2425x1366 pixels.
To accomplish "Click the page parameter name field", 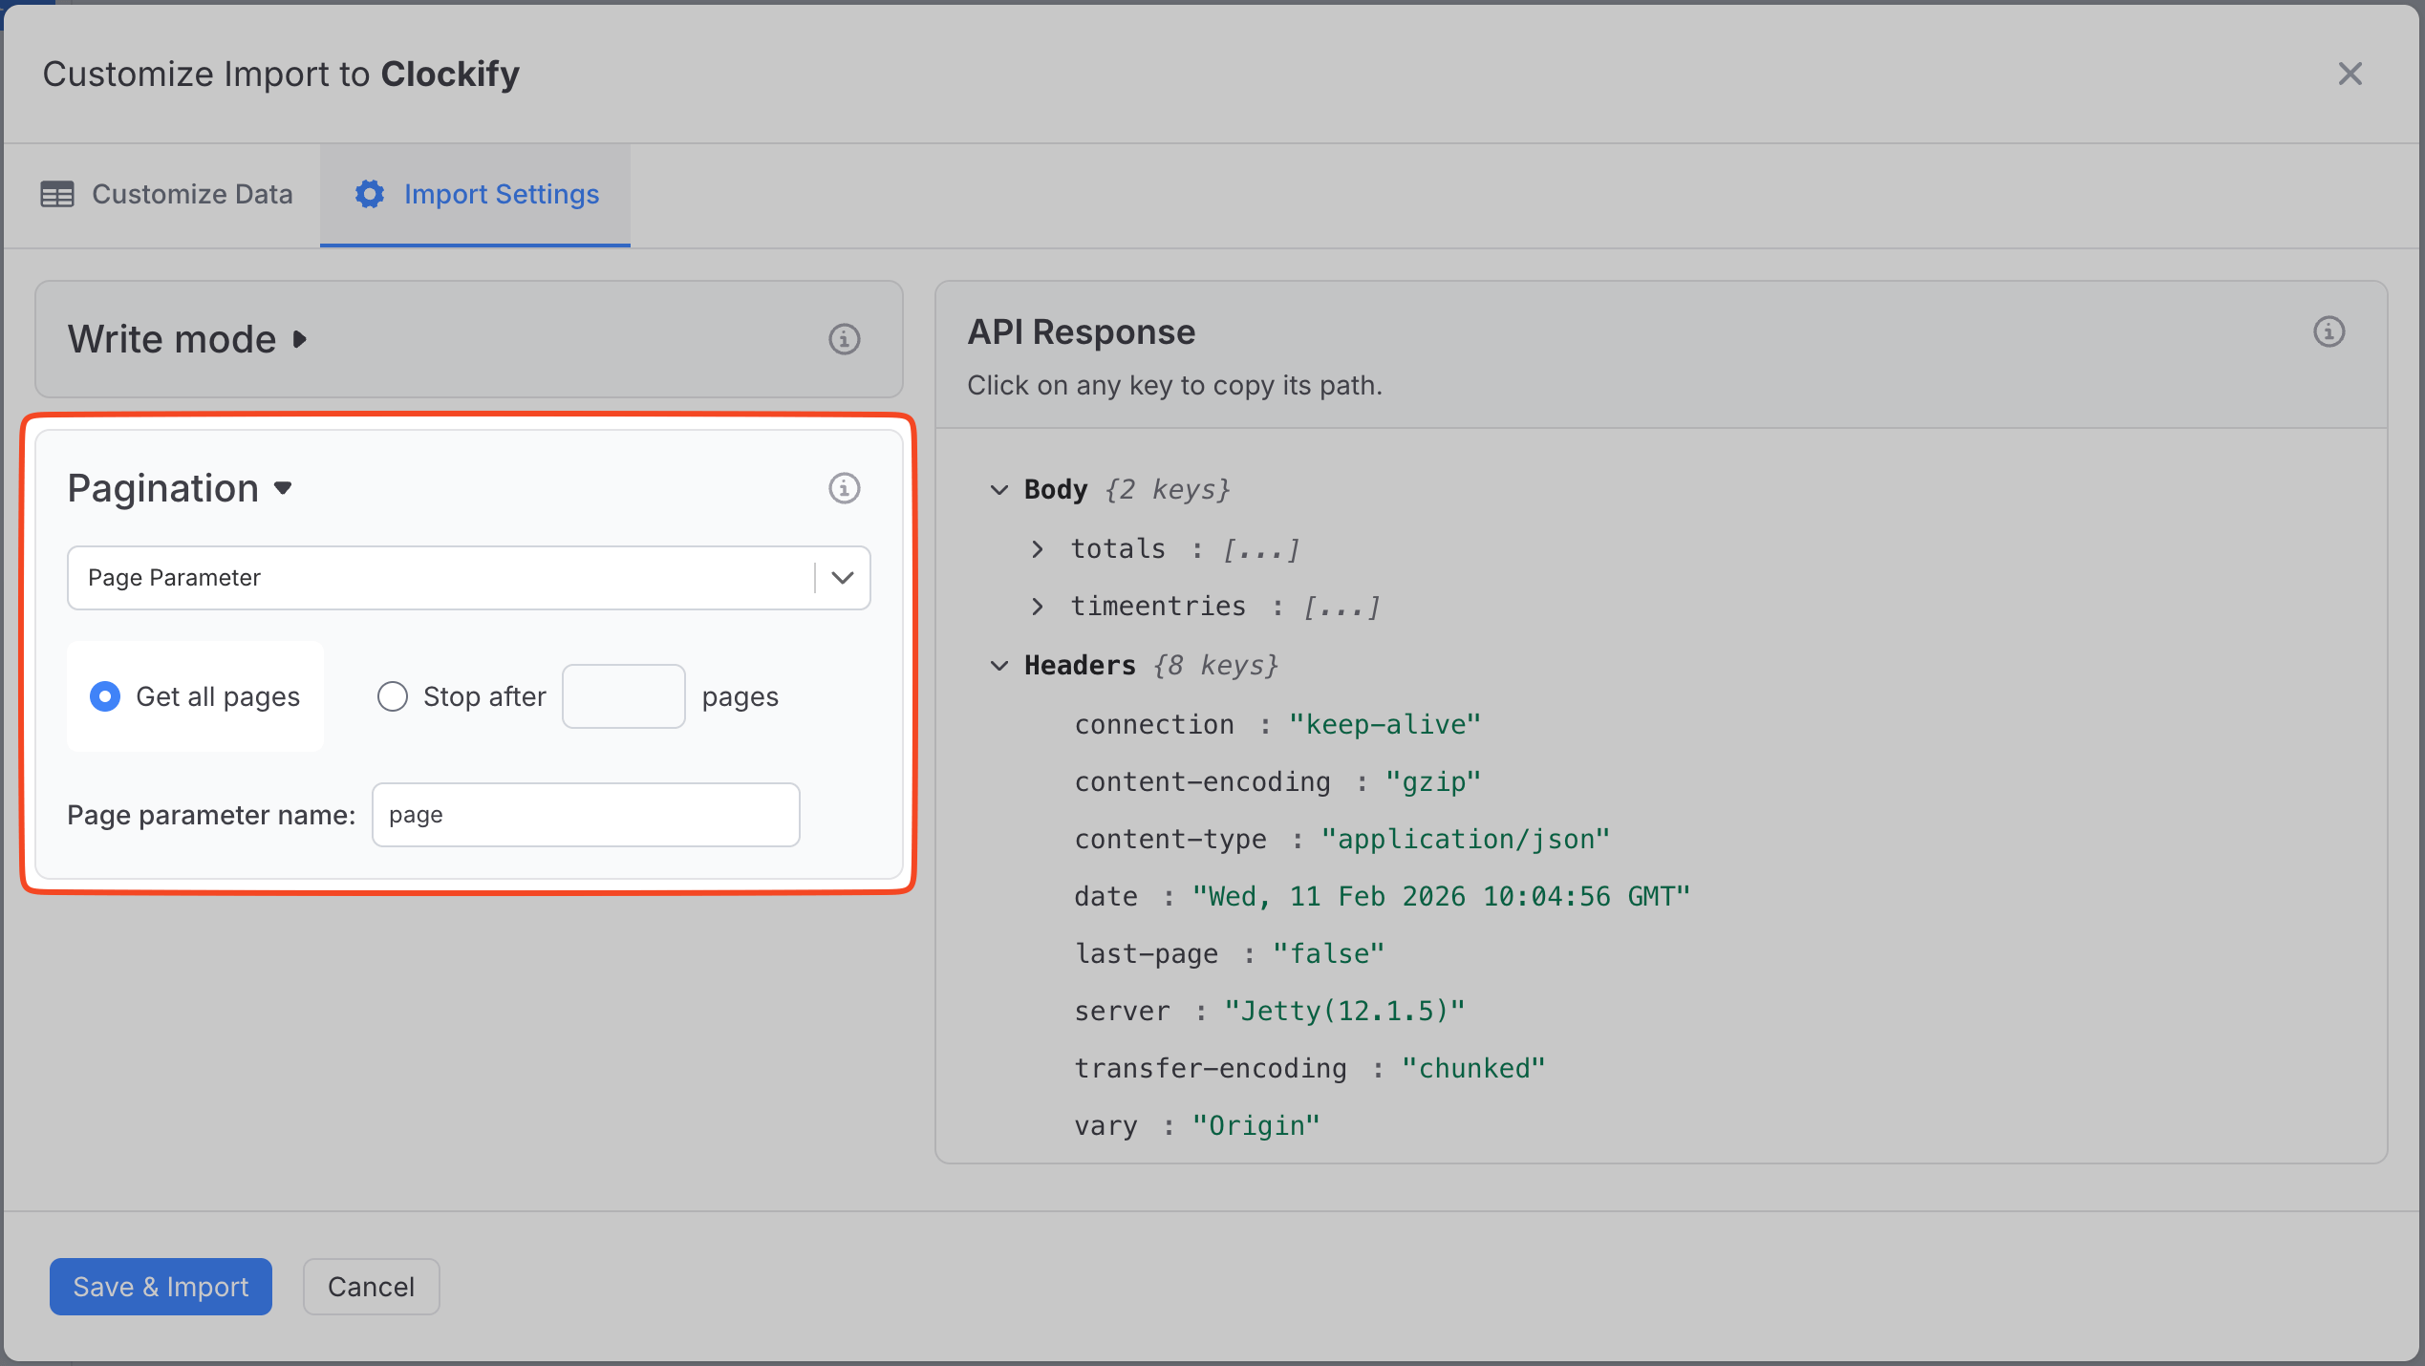I will pos(586,815).
